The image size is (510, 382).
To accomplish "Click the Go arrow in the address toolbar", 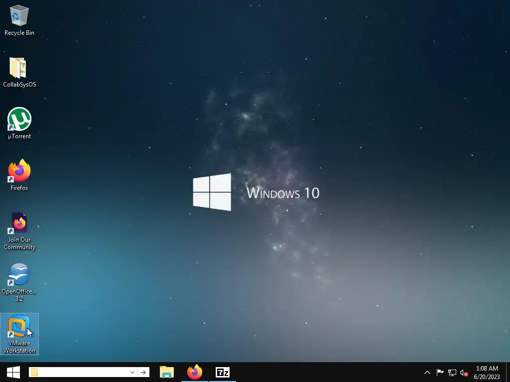I will [143, 372].
